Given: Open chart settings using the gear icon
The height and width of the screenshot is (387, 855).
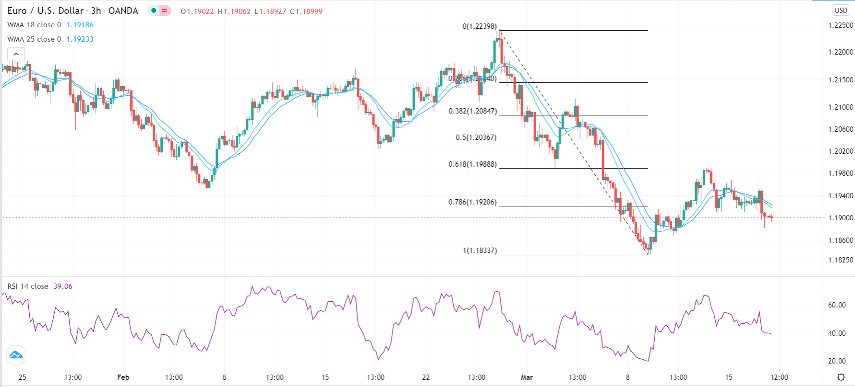Looking at the screenshot, I should 841,377.
